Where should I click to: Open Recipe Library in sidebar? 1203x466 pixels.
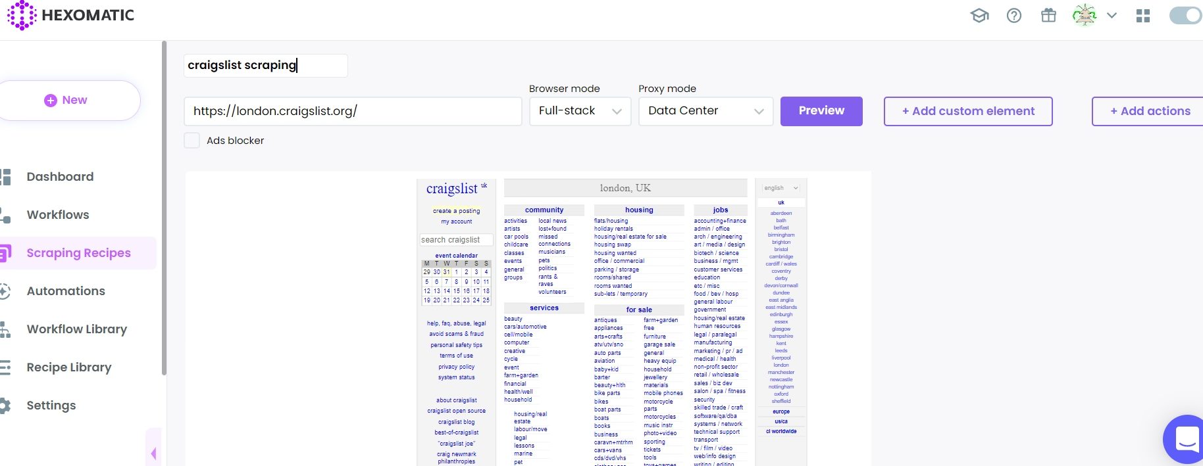69,367
